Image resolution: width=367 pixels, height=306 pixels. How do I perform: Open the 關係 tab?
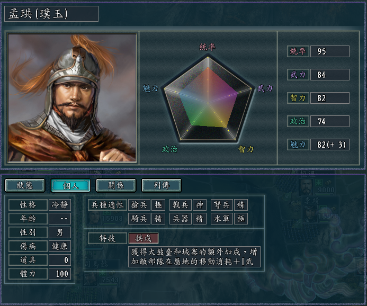click(x=116, y=185)
